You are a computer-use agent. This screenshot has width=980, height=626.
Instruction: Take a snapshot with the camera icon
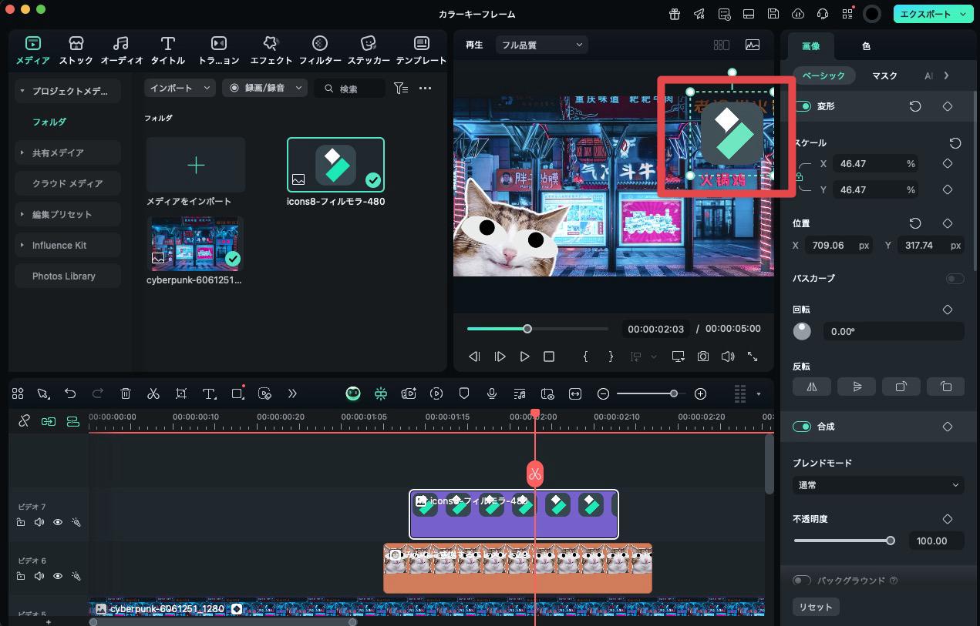[x=703, y=357]
